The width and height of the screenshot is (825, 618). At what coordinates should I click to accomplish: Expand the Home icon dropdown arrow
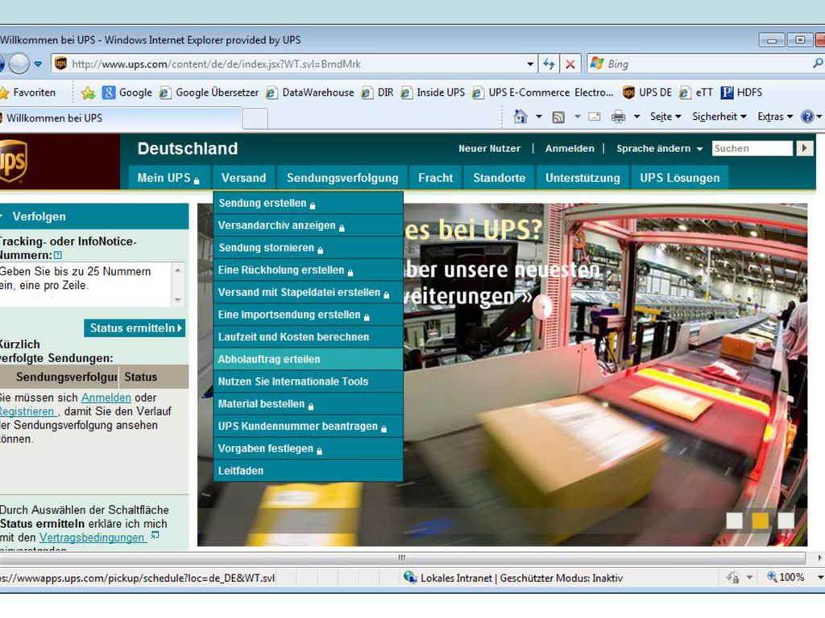point(539,117)
